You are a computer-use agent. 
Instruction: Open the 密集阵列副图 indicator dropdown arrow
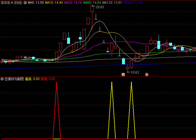2,79
